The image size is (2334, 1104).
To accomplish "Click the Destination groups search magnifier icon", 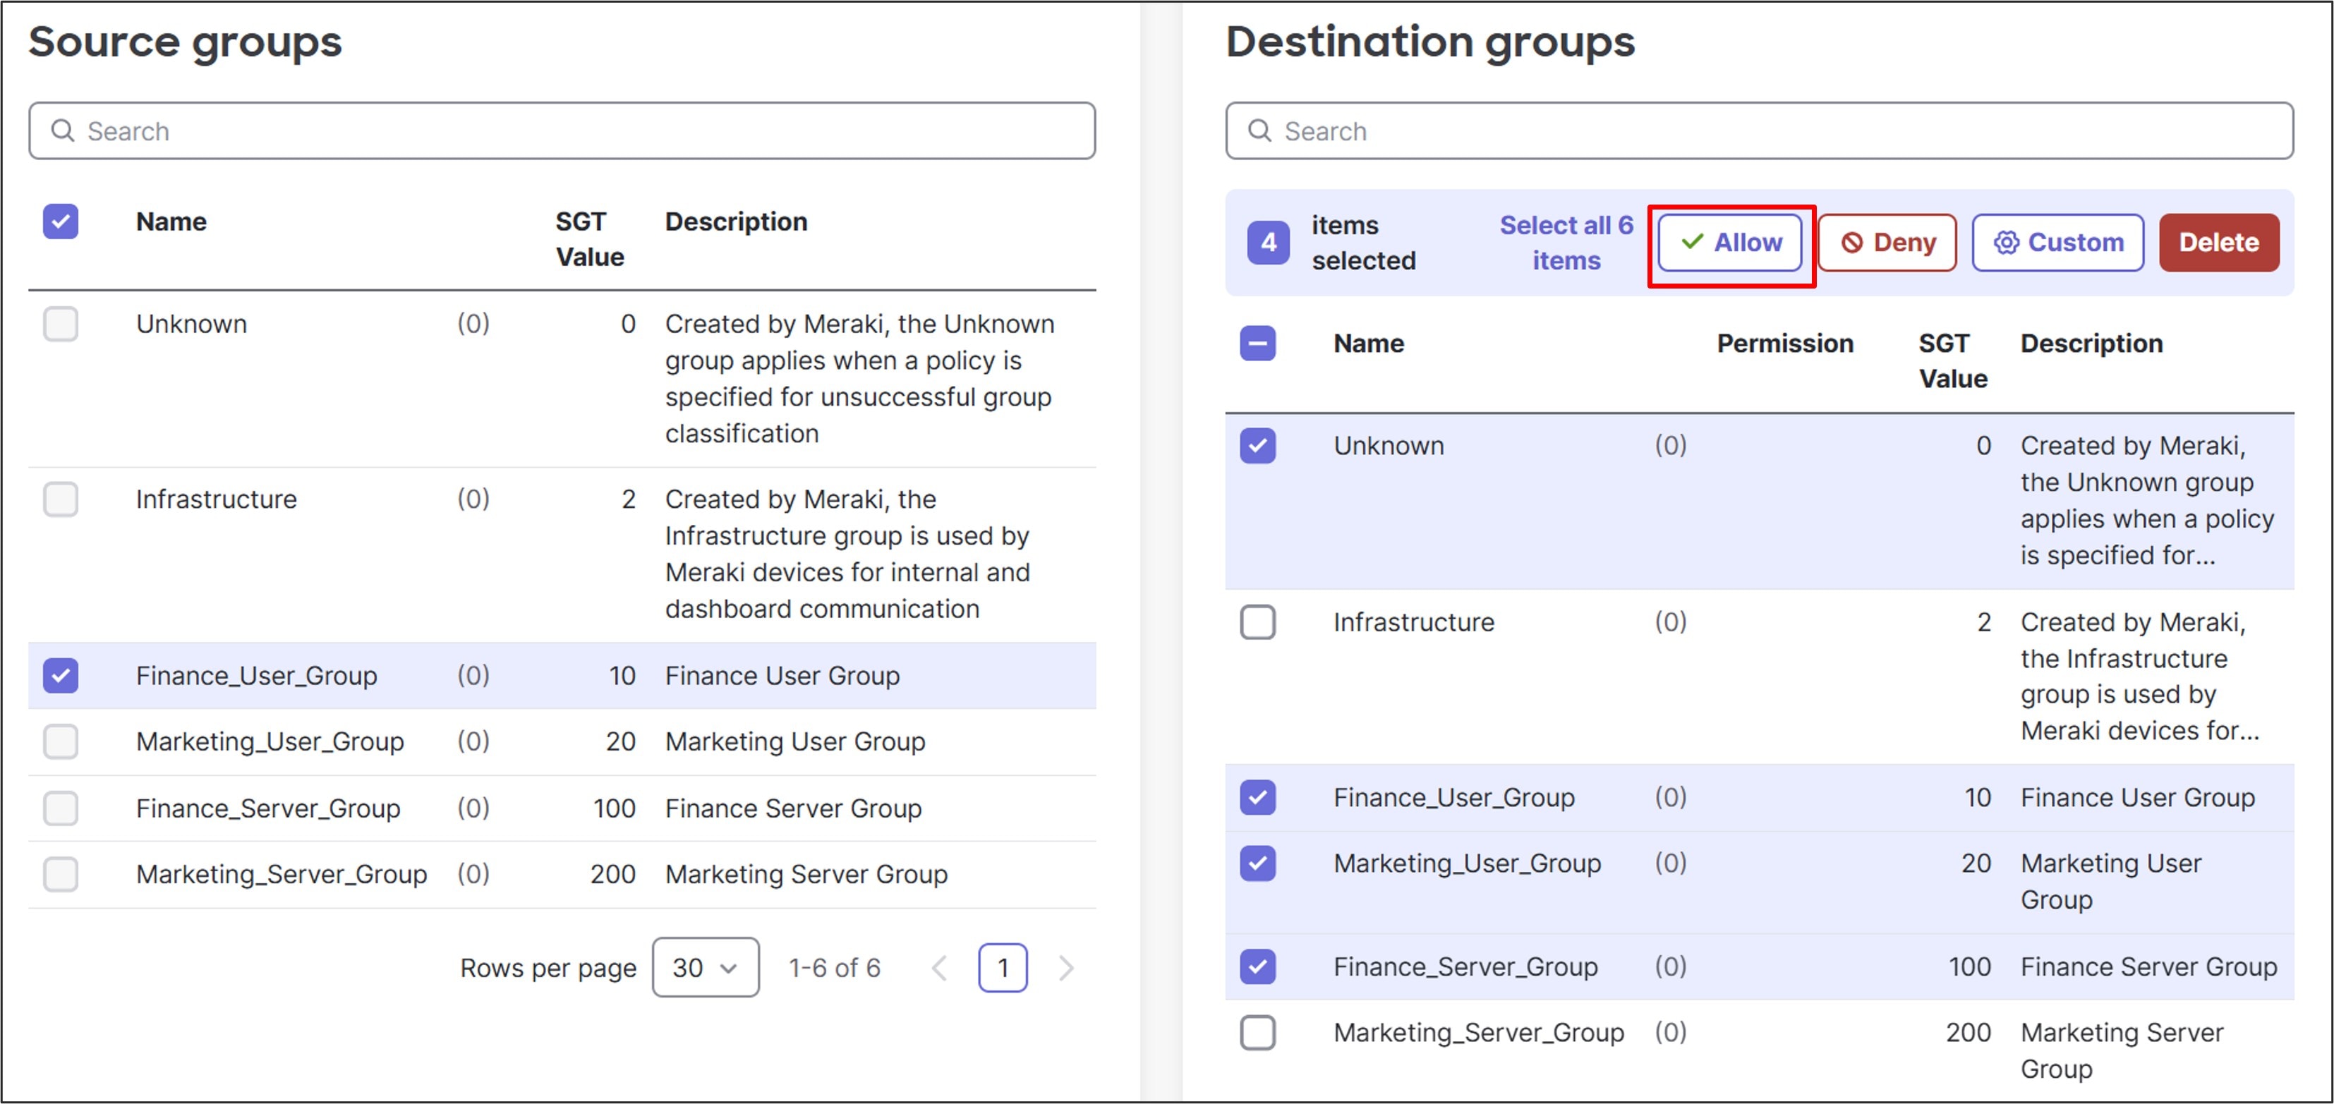I will (x=1259, y=131).
